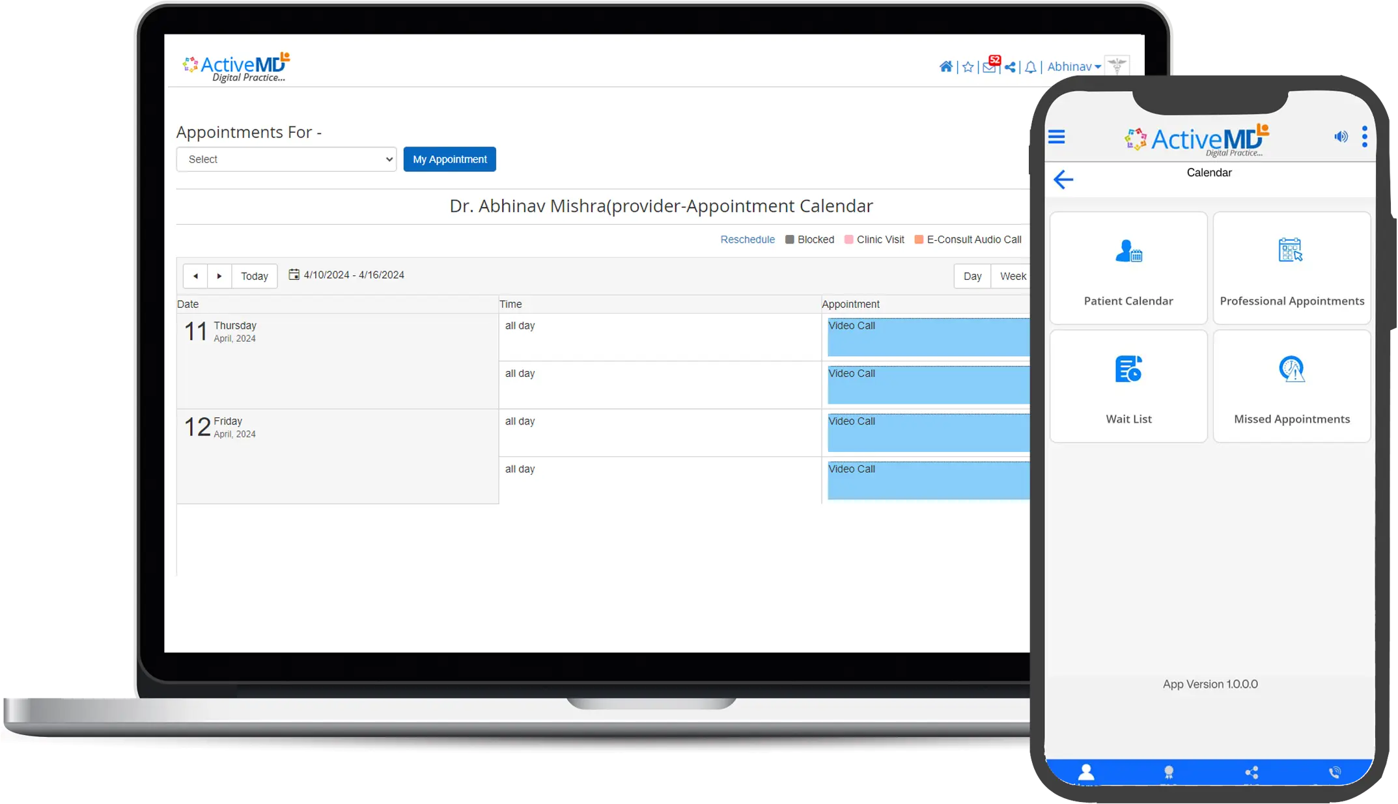Click the E-Consult Audio Call orange swatch
Screen dimensions: 1398x804
tap(919, 240)
